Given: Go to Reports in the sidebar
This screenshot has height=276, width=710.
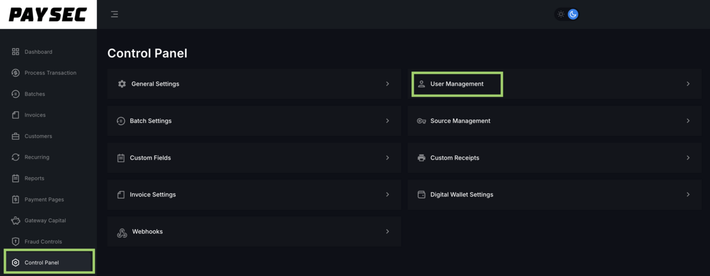Looking at the screenshot, I should coord(34,178).
